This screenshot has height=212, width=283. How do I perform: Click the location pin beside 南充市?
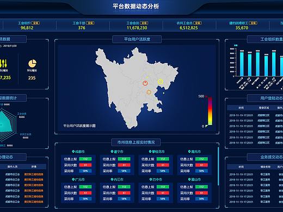point(189,152)
